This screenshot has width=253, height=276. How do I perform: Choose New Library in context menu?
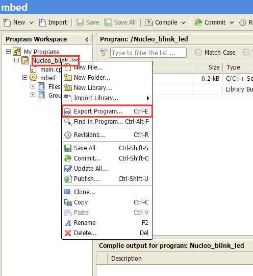point(107,88)
